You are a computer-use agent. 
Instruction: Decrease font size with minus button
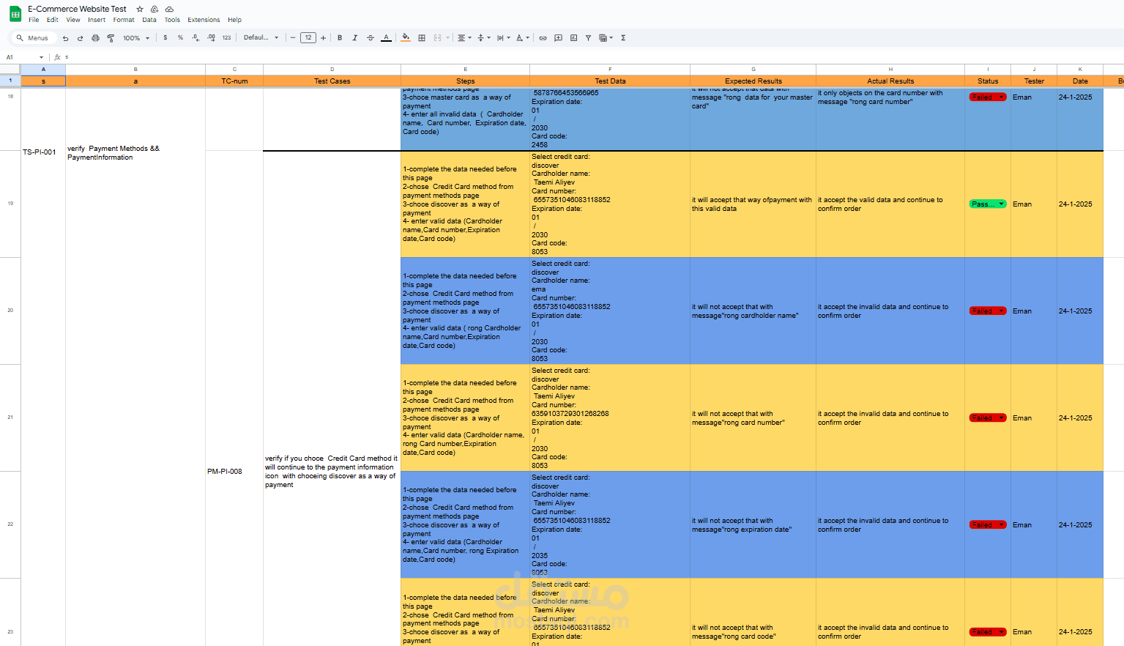pos(293,38)
